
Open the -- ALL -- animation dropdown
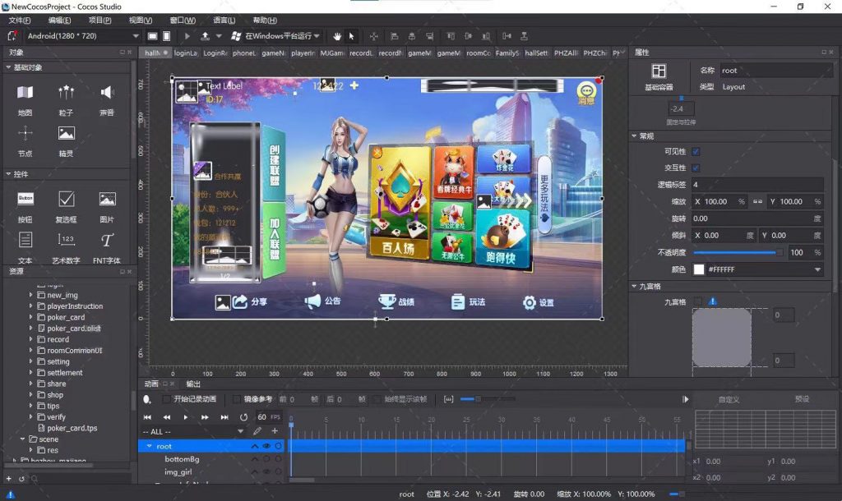pyautogui.click(x=193, y=431)
